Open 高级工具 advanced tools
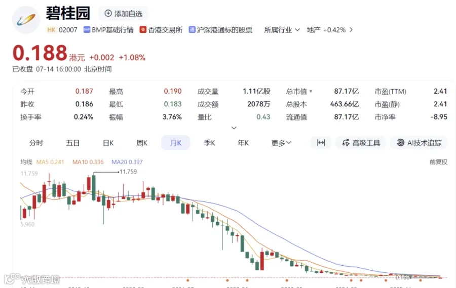Screen dimensions: 456x288 [361, 143]
